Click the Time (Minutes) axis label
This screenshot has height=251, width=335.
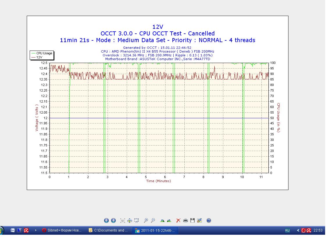[158, 181]
